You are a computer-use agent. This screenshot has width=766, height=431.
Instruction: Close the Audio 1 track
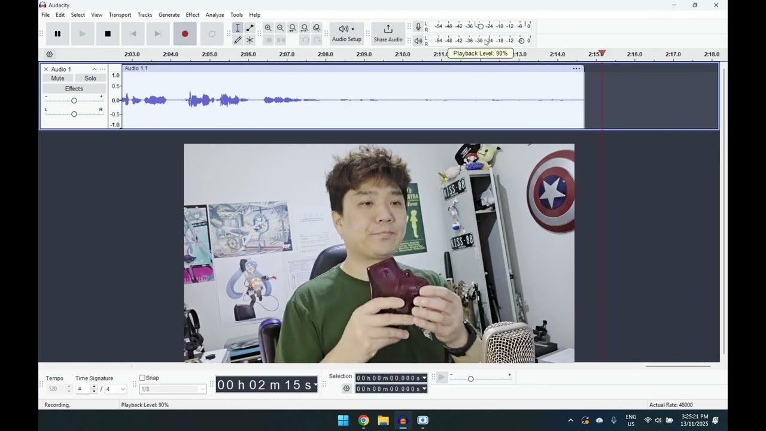[x=45, y=69]
